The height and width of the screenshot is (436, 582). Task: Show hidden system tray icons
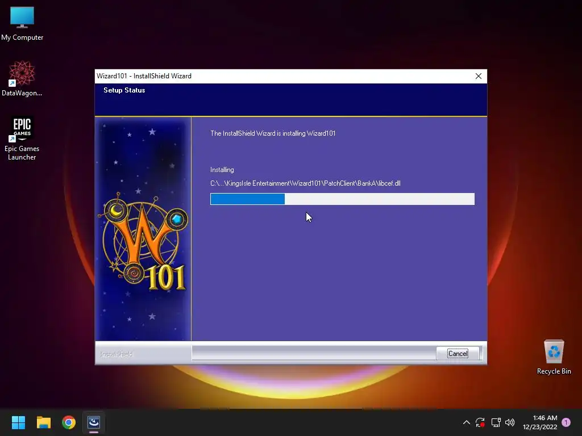[x=467, y=422]
